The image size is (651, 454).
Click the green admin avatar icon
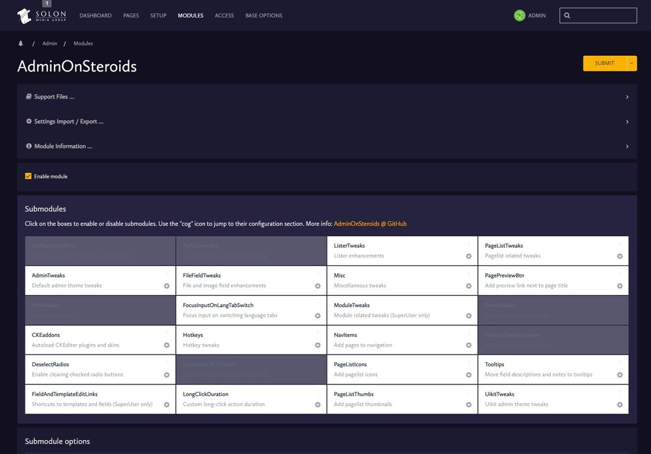[x=519, y=16]
